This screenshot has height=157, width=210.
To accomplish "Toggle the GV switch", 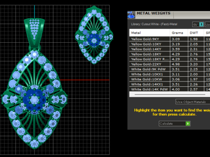I will (x=198, y=24).
